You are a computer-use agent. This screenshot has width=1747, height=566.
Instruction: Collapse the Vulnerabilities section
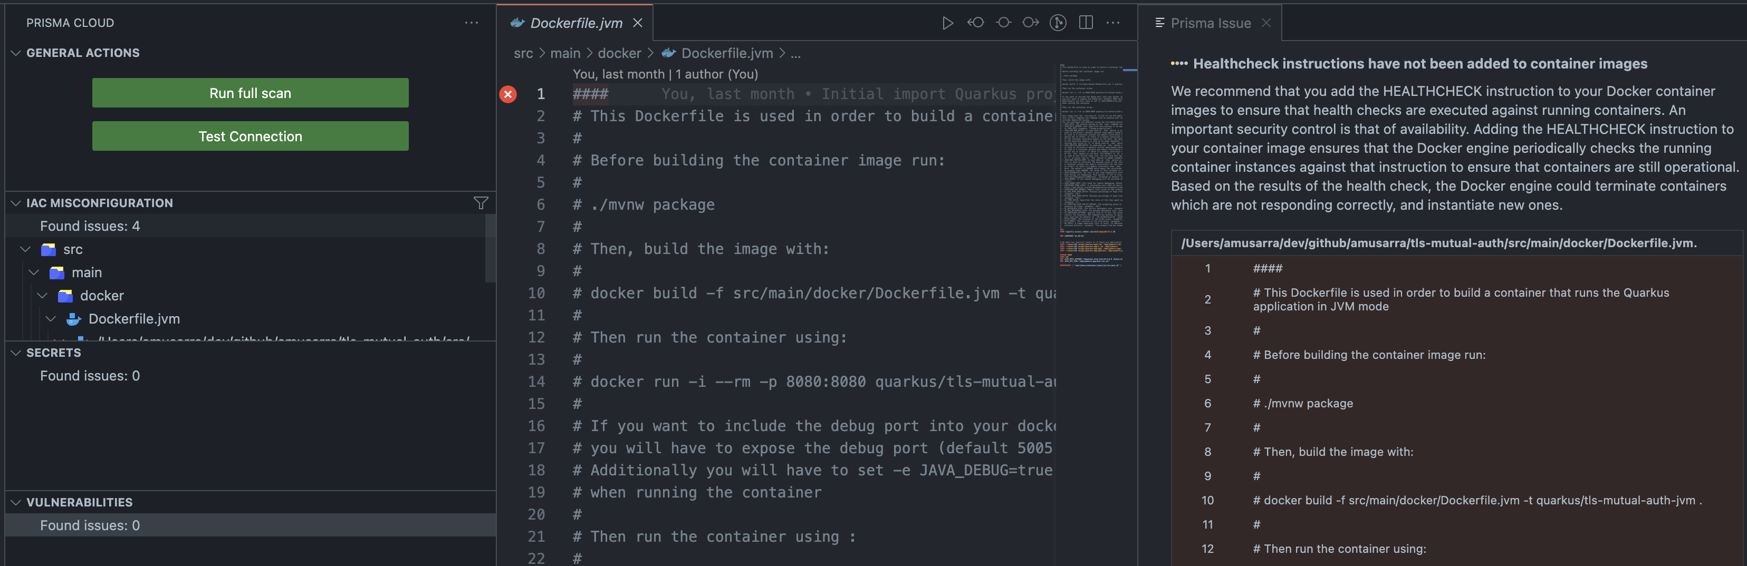click(16, 502)
